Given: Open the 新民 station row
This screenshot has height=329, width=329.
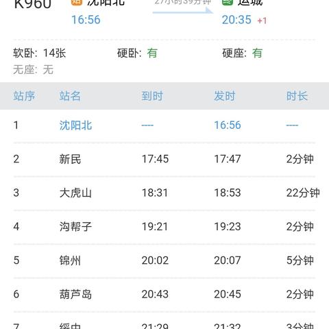Looking at the screenshot, I should [164, 159].
